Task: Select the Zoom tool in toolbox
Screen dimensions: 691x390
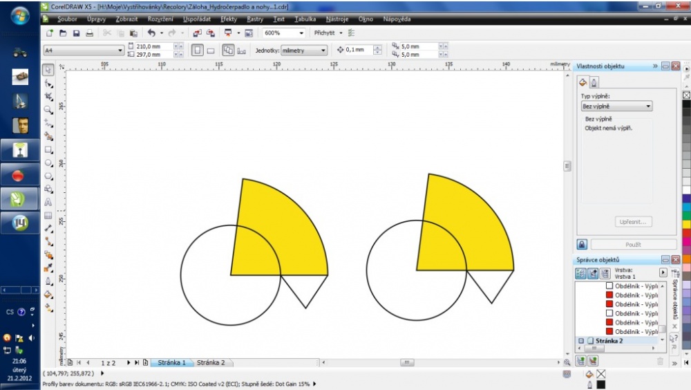Action: coord(48,110)
